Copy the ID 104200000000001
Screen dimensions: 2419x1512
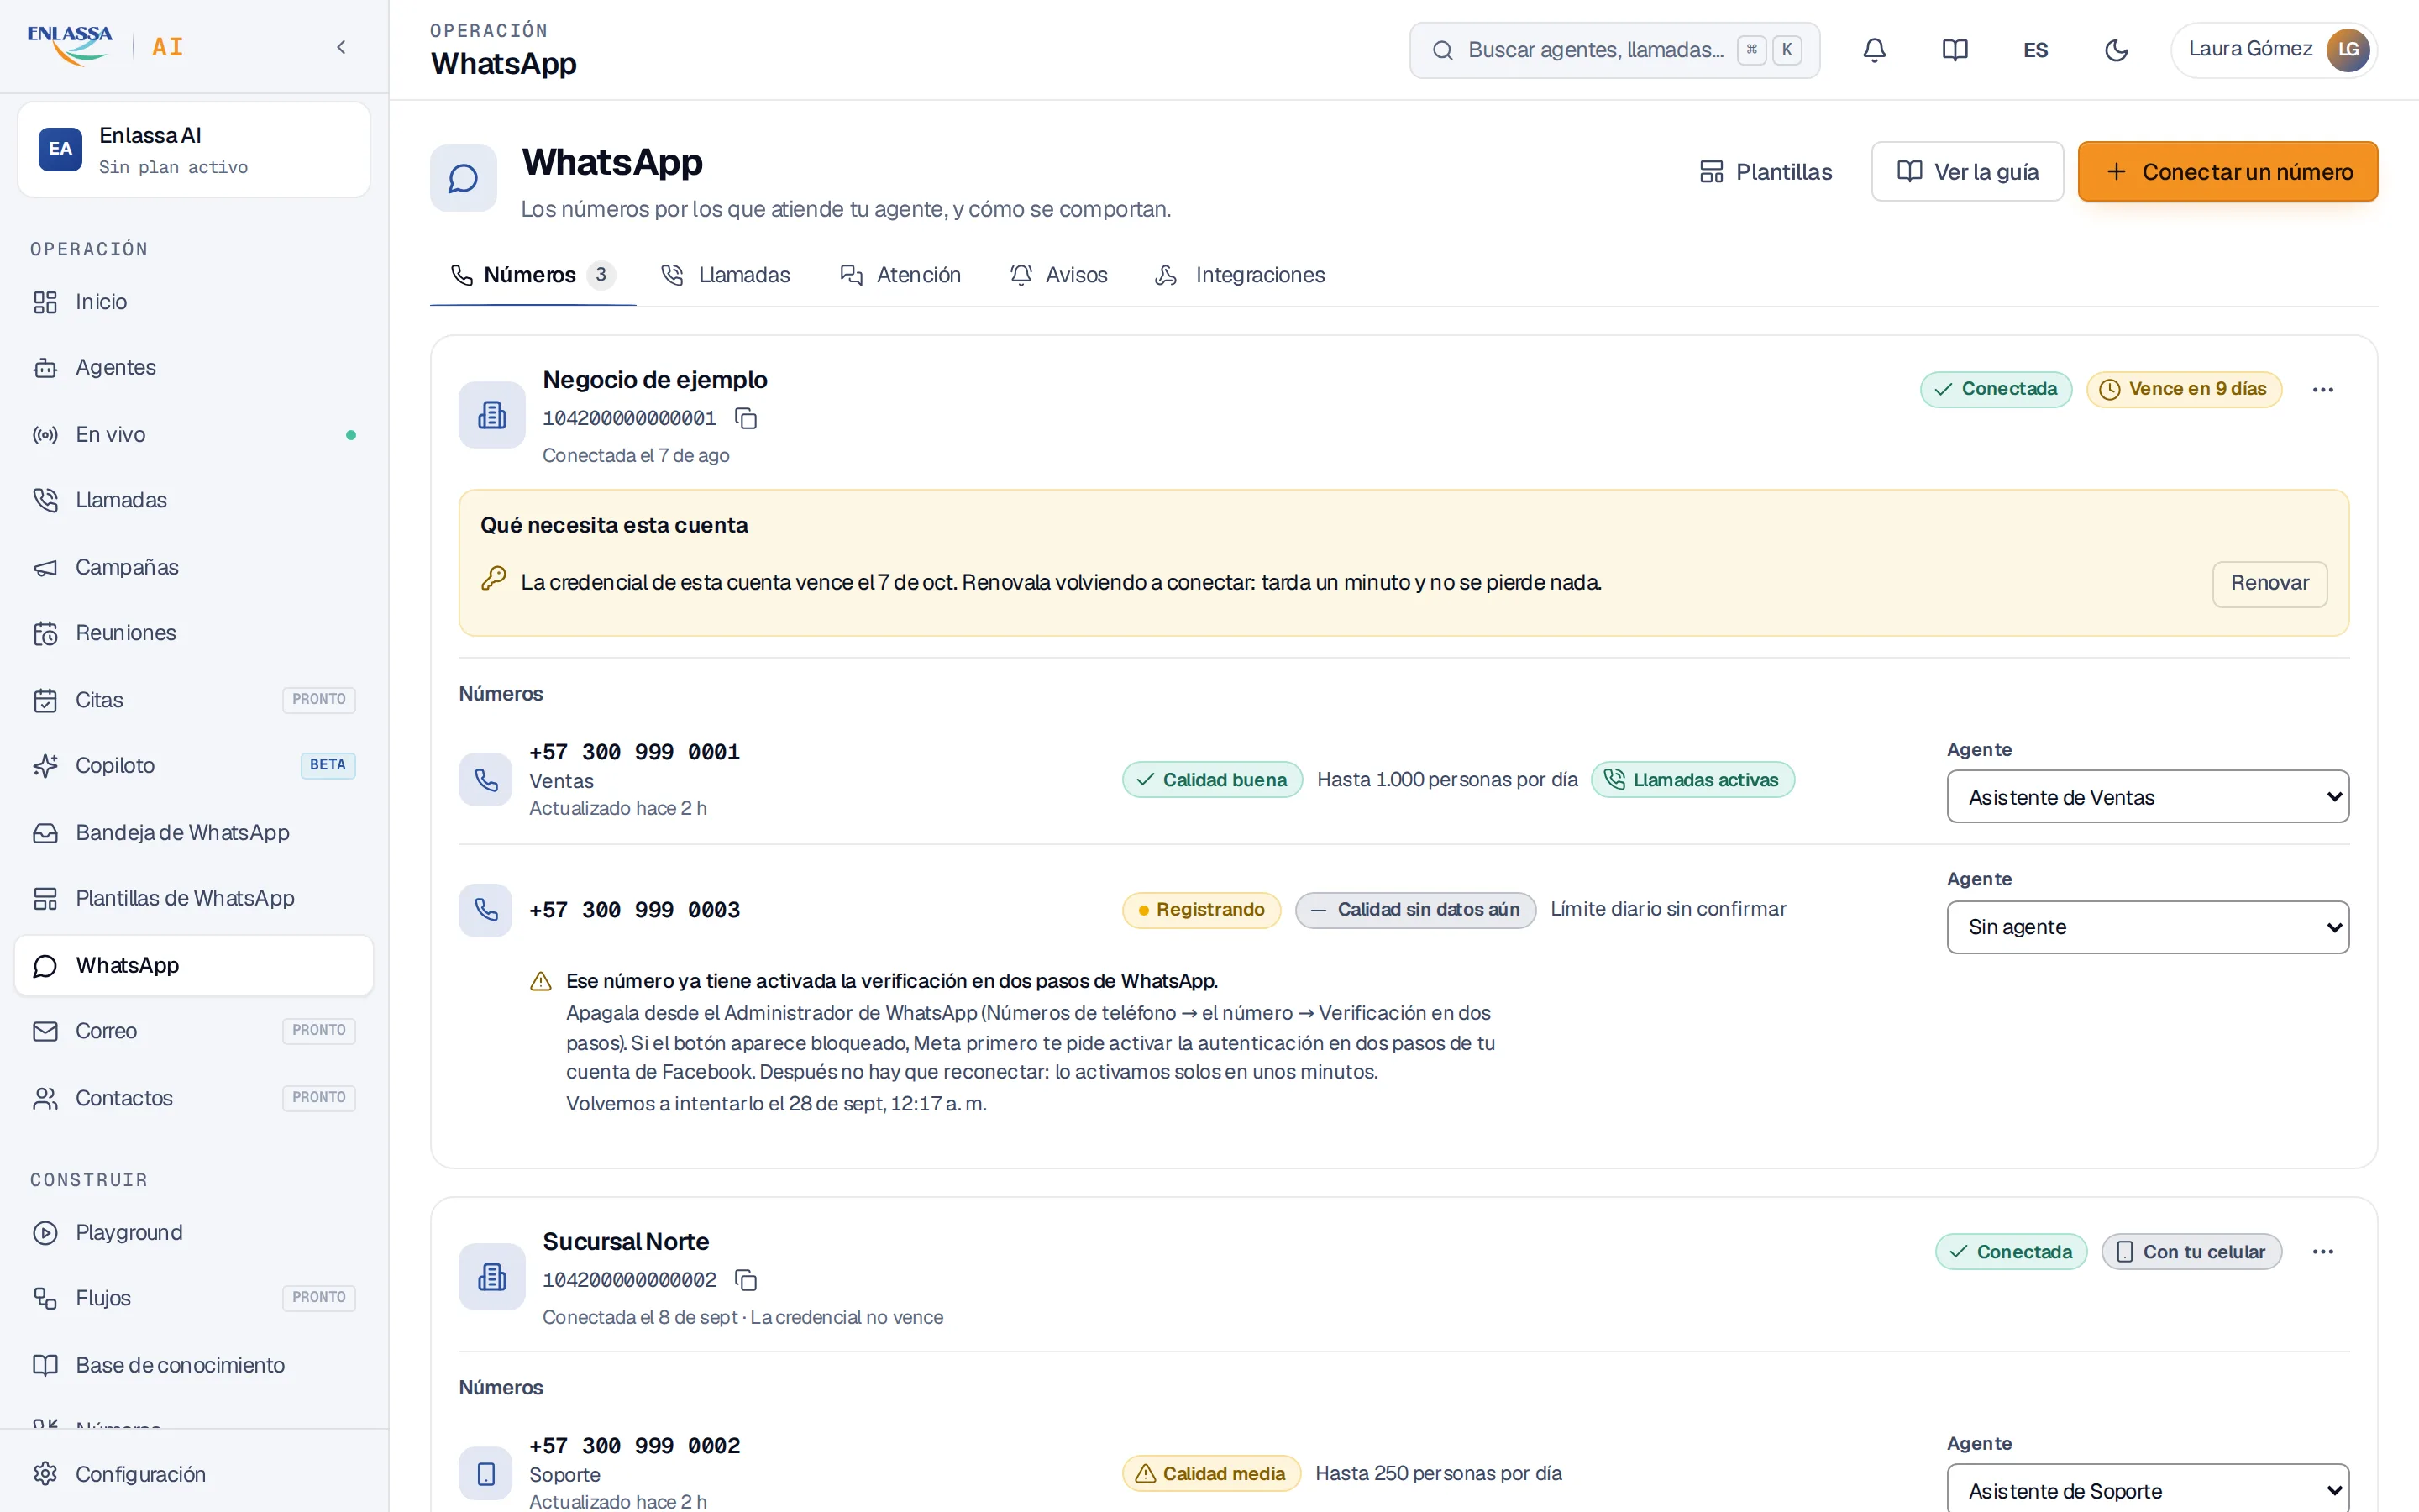tap(746, 418)
